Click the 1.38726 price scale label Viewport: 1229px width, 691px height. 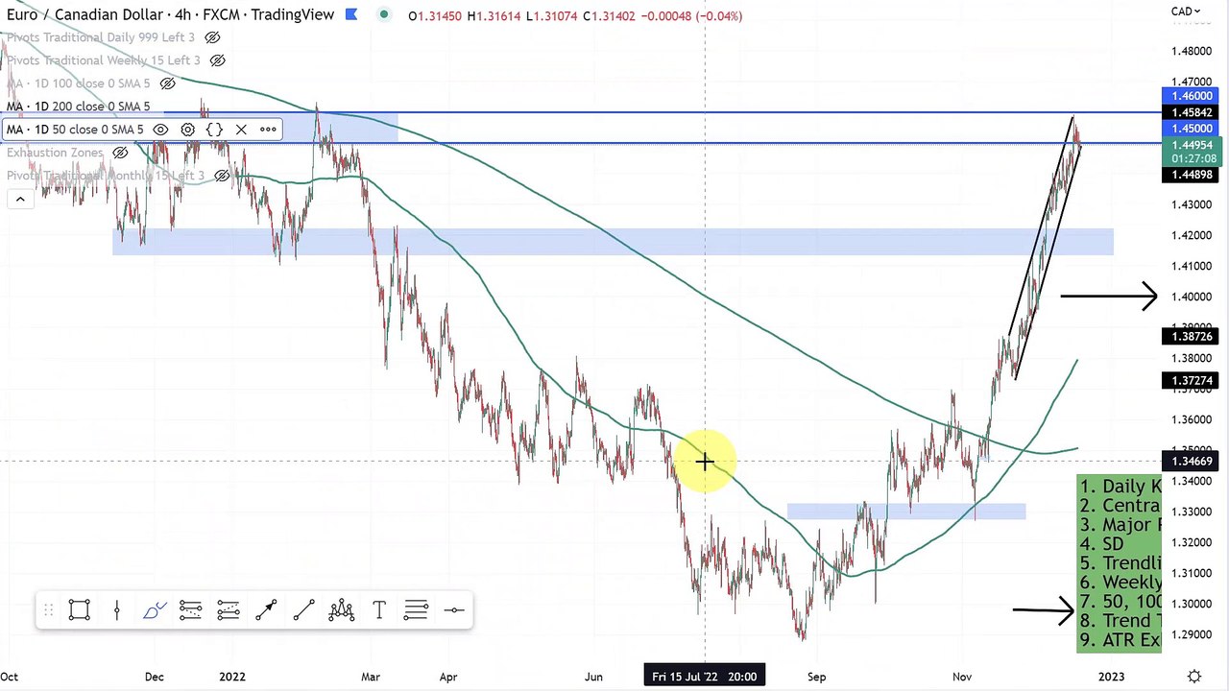(x=1190, y=336)
